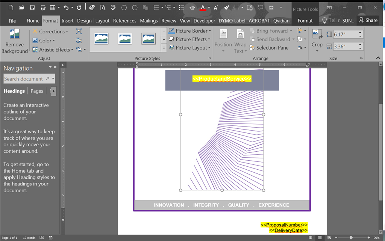385x241 pixels.
Task: Open the File tab
Action: click(12, 21)
